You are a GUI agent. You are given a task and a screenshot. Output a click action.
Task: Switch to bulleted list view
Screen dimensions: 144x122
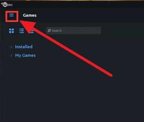pos(22,31)
